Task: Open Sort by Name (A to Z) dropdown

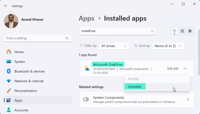Action: pos(168,46)
